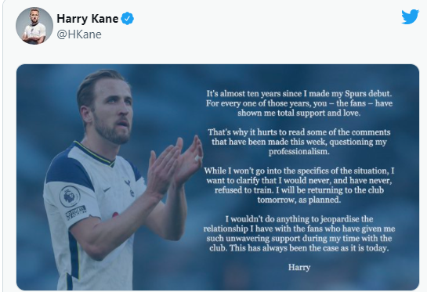Click the "Harry" signature at the bottom
Screen dimensions: 427x292
click(299, 267)
